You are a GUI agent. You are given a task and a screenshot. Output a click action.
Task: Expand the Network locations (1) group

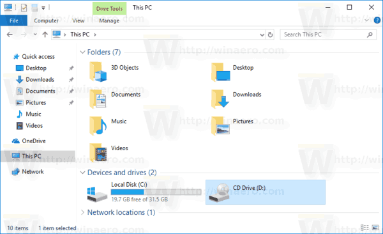[82, 212]
